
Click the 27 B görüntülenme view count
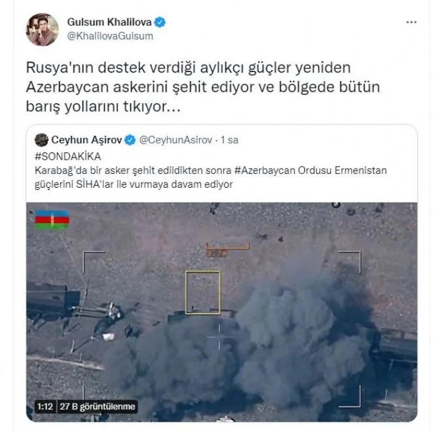(98, 406)
